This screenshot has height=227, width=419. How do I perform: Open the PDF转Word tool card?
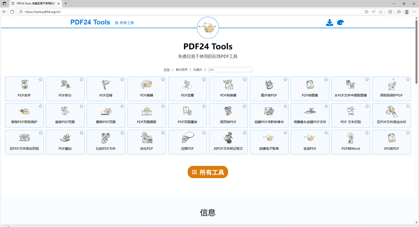click(351, 142)
